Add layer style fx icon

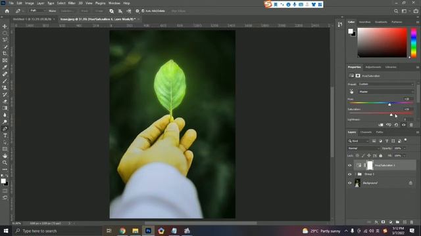(x=376, y=222)
